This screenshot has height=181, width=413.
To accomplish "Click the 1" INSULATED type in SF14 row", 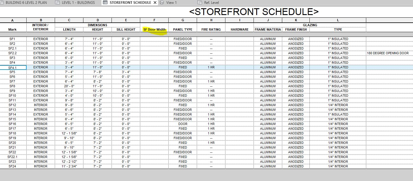I will 338,114.
